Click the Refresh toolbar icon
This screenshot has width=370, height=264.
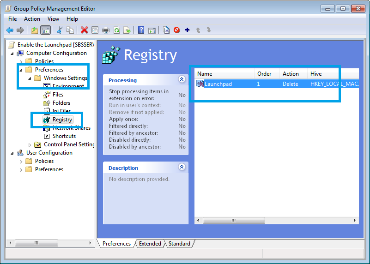(116, 30)
